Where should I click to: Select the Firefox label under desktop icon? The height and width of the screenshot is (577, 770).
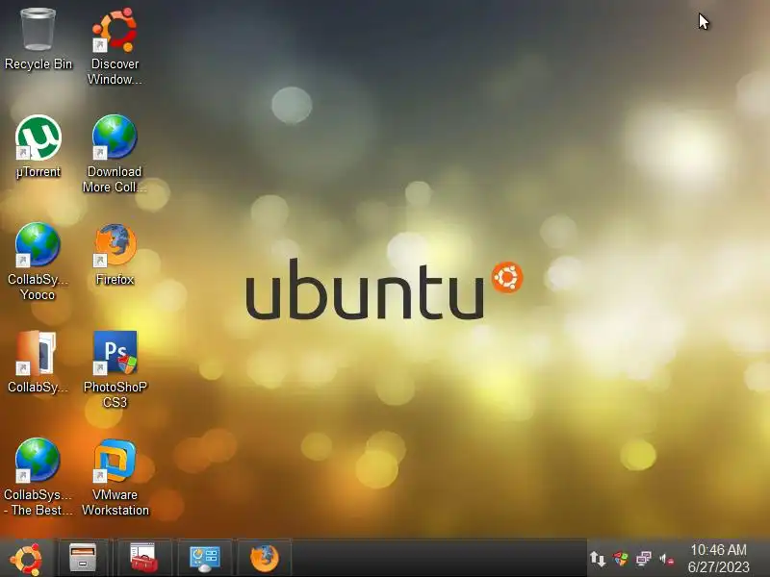pyautogui.click(x=115, y=280)
